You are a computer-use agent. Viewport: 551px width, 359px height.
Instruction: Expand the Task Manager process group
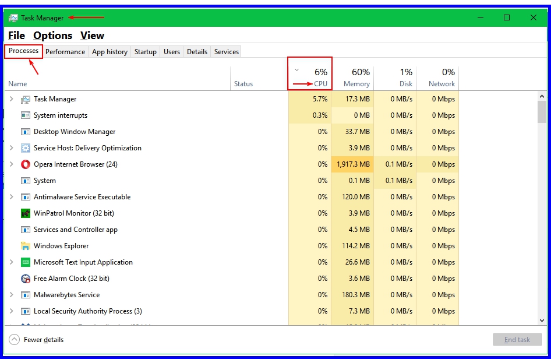point(11,99)
